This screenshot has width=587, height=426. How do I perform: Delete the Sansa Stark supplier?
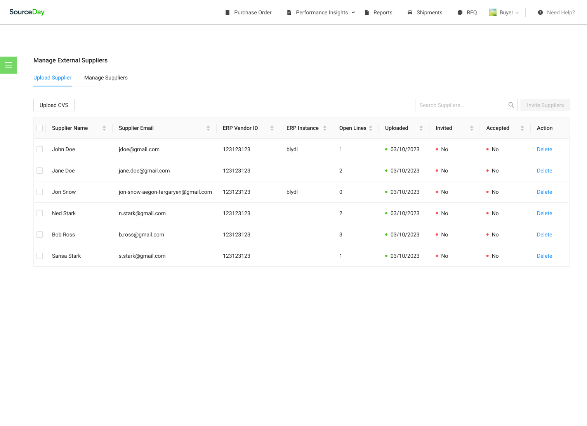pos(544,256)
